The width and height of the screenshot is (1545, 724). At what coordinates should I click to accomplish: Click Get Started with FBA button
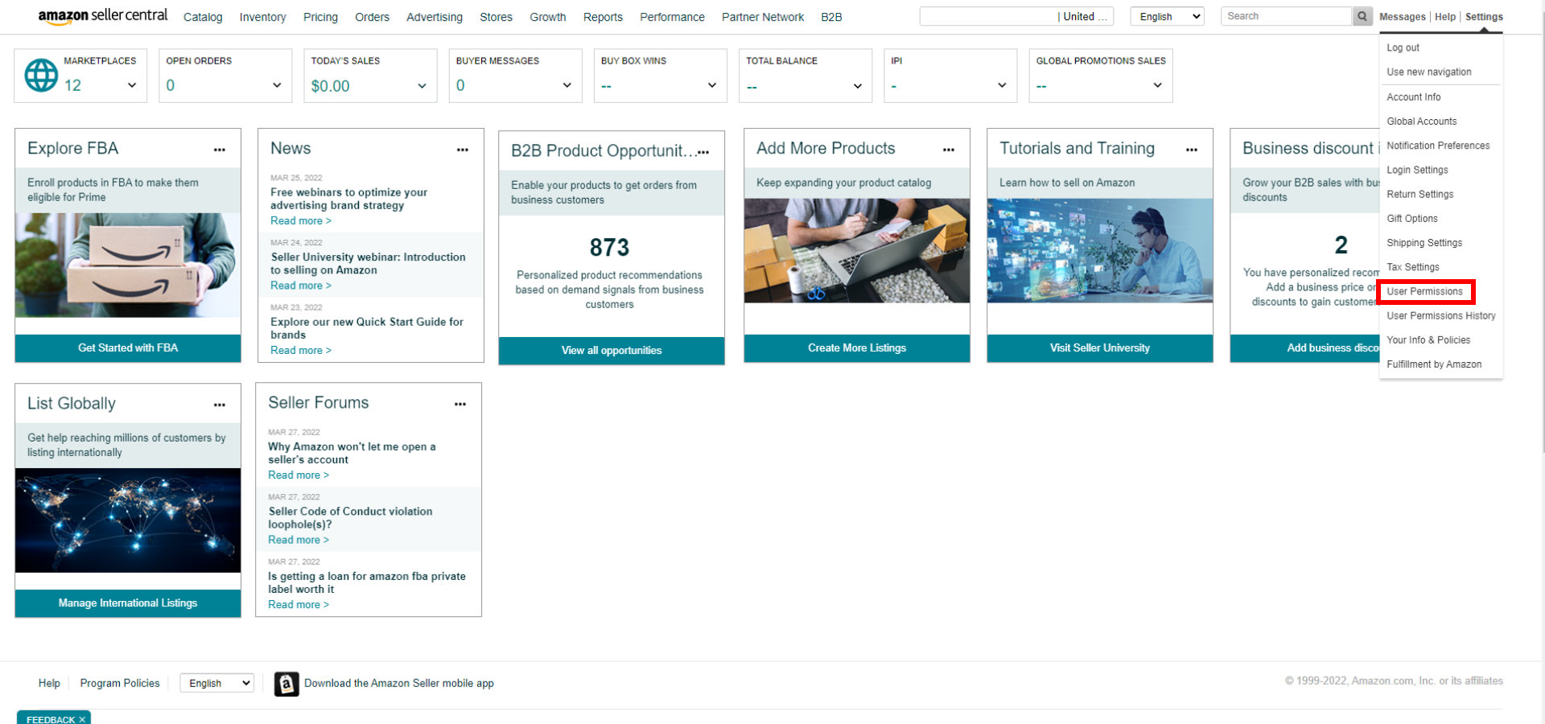pos(128,348)
